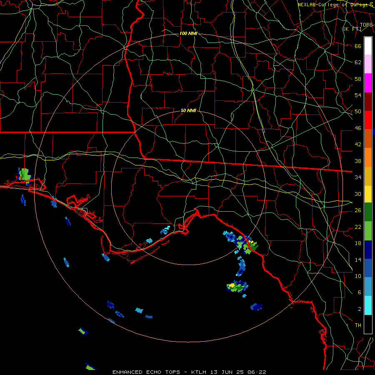Screen dimensions: 375x375
Task: Click the gold legend color band
Action: point(368,176)
